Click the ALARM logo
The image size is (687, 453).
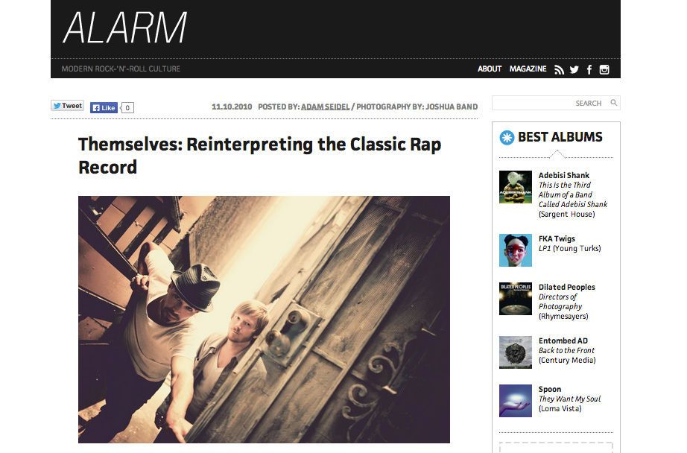pyautogui.click(x=125, y=27)
